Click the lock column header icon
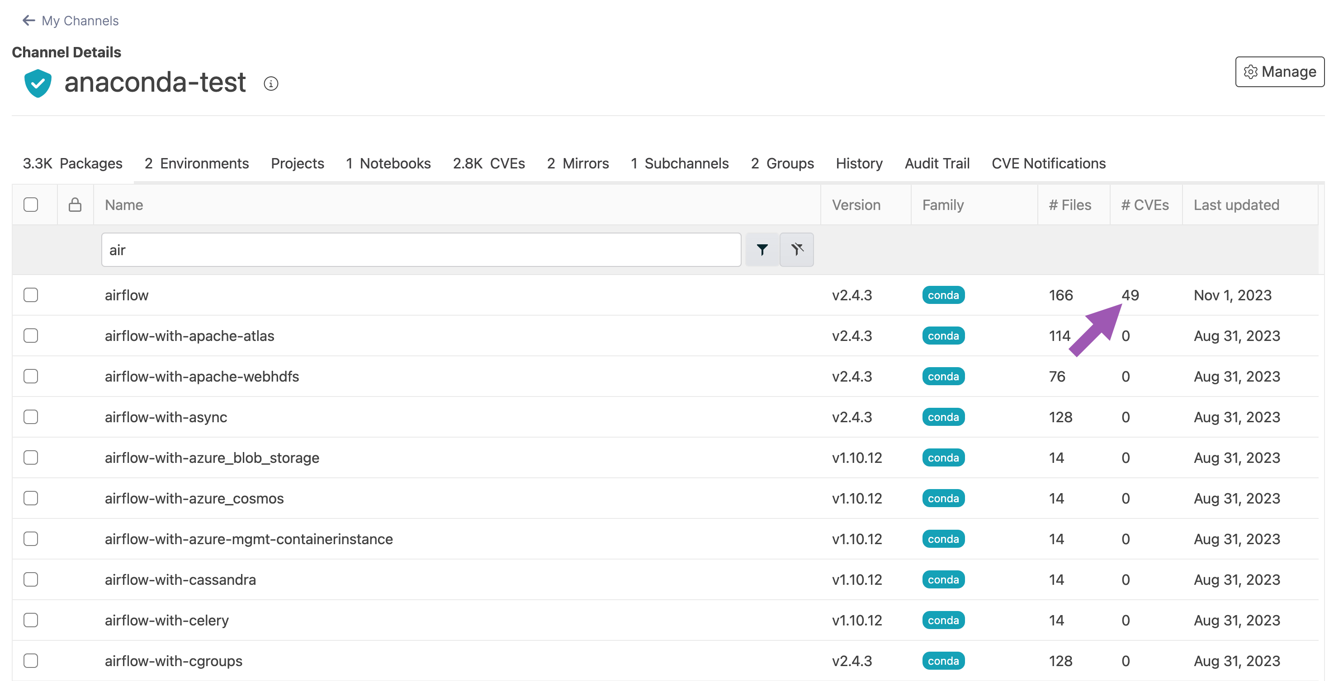The height and width of the screenshot is (681, 1334). pos(75,205)
